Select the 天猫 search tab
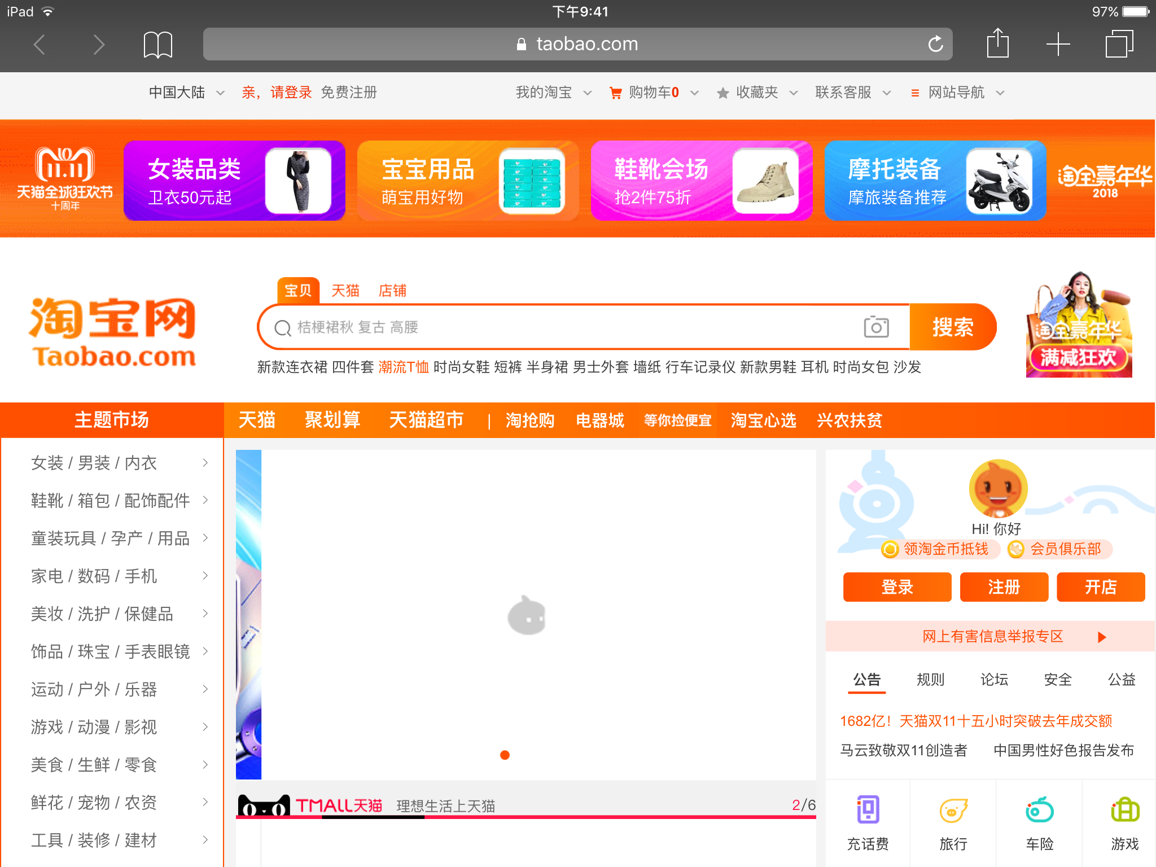 (x=345, y=291)
